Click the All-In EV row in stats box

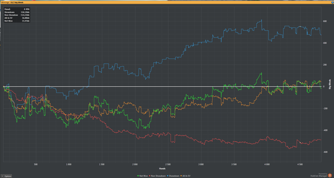point(17,18)
